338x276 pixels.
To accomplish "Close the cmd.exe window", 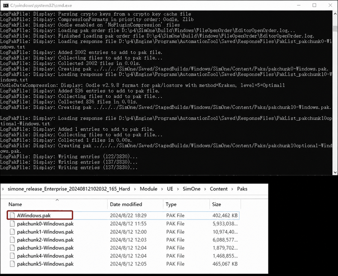I will [330, 5].
